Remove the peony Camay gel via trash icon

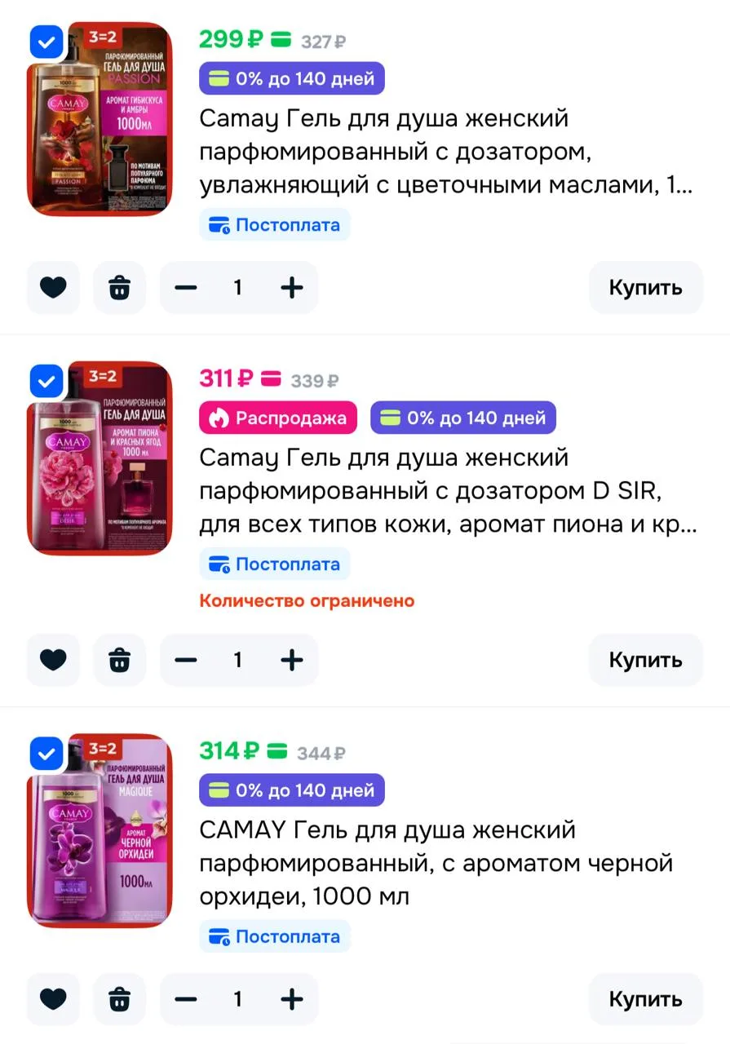(119, 659)
